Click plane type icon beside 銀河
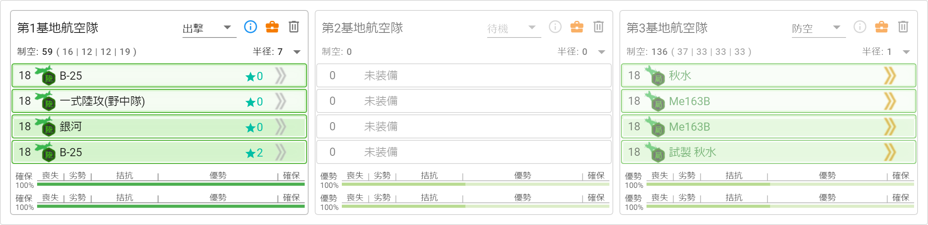Viewport: 928px width, 225px height. [46, 126]
